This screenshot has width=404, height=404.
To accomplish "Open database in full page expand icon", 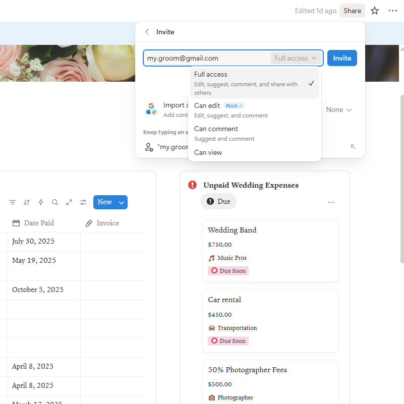I will pos(69,202).
